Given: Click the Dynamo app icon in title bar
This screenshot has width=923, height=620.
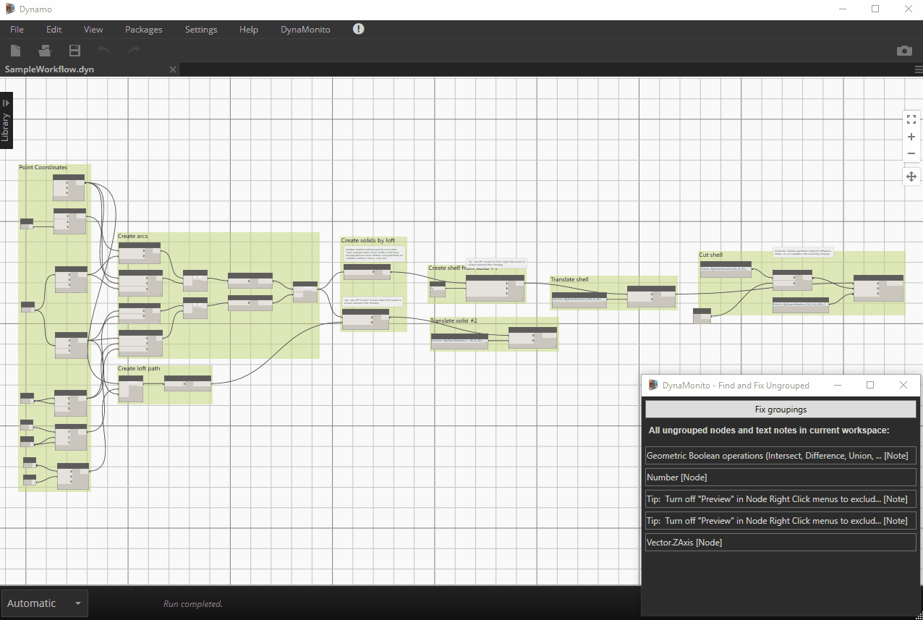Looking at the screenshot, I should click(10, 9).
